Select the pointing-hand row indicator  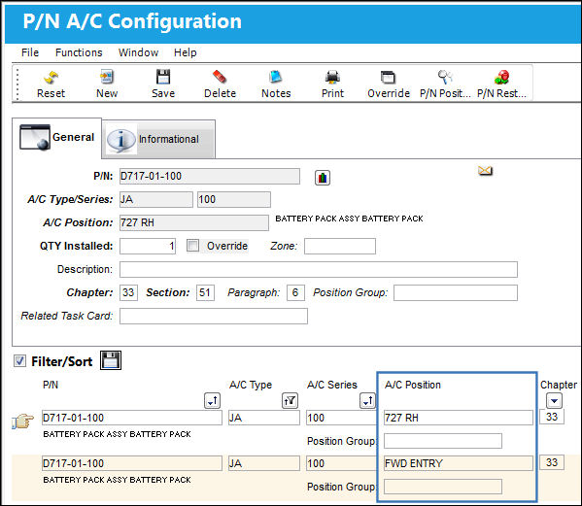tap(22, 422)
